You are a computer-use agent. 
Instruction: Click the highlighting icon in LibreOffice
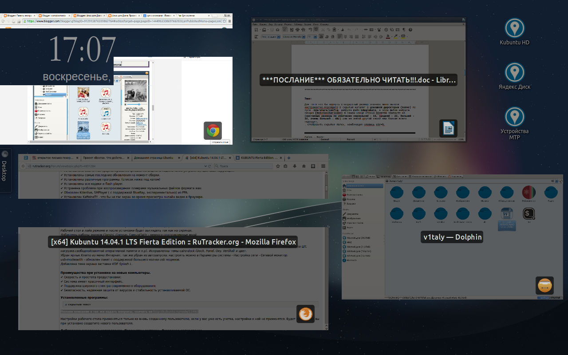(x=395, y=36)
